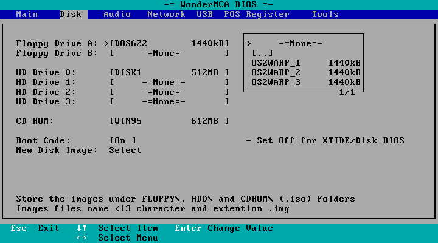The height and width of the screenshot is (243, 438).
Task: Click HD Drive 1 label
Action: (46, 82)
